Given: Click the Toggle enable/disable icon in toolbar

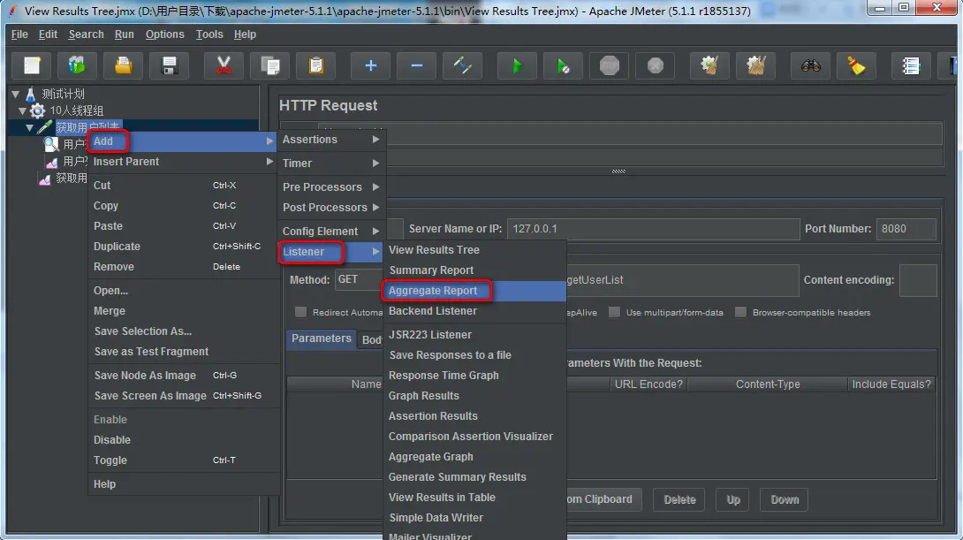Looking at the screenshot, I should pos(462,65).
